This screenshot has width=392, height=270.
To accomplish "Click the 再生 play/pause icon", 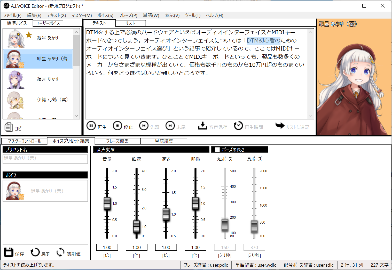I will 91,126.
